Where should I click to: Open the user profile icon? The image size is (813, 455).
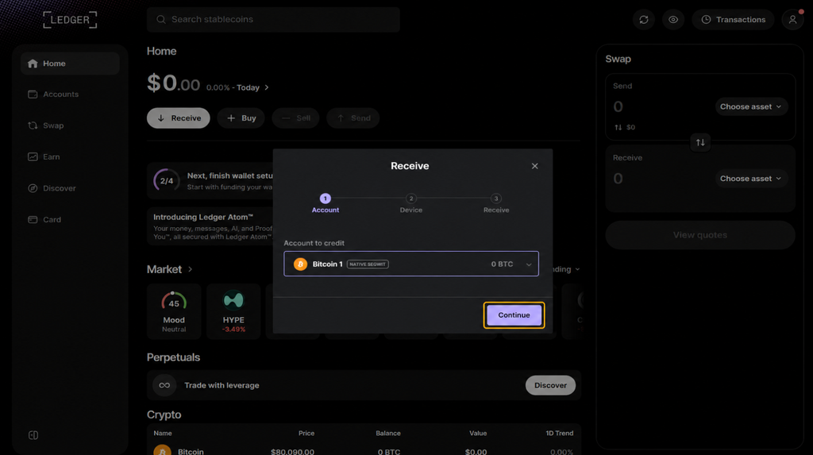pyautogui.click(x=792, y=20)
